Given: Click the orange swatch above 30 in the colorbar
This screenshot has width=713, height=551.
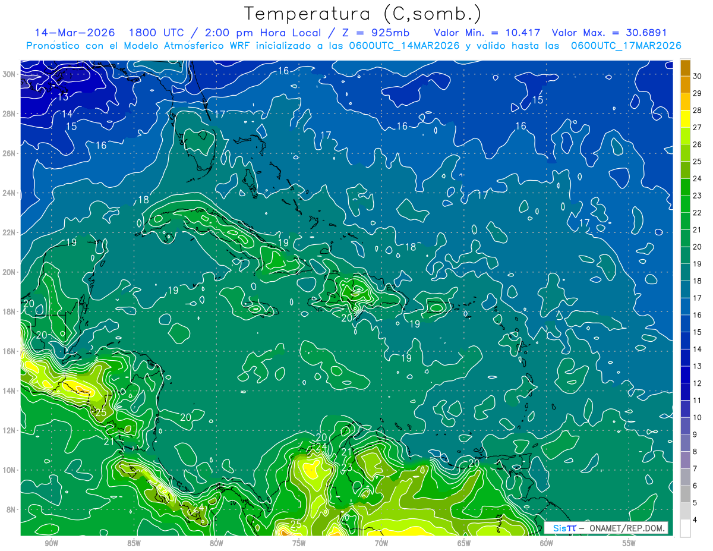Looking at the screenshot, I should point(685,68).
